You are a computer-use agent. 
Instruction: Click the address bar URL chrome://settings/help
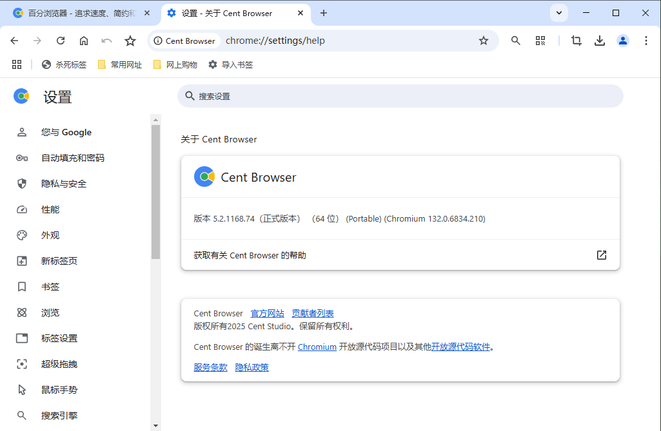click(x=275, y=41)
